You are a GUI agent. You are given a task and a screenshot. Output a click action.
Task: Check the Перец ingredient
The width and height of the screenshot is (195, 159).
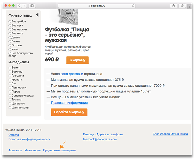10,92
